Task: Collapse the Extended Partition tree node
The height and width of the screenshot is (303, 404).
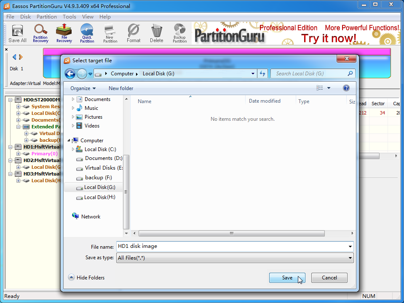Action: 18,127
